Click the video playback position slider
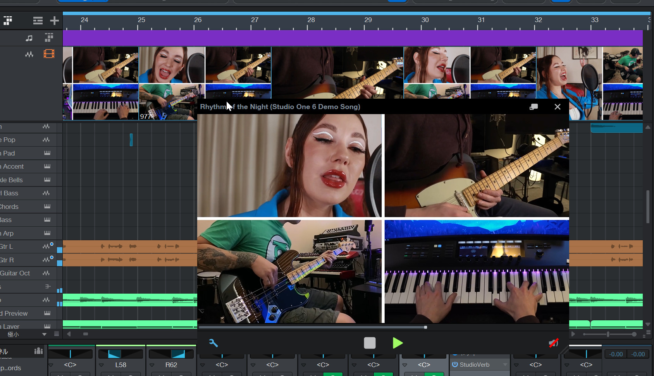This screenshot has height=376, width=654. click(425, 327)
